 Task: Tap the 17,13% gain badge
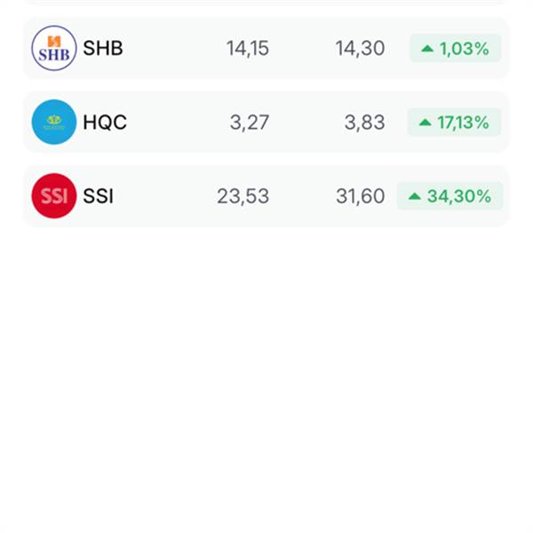click(x=454, y=123)
